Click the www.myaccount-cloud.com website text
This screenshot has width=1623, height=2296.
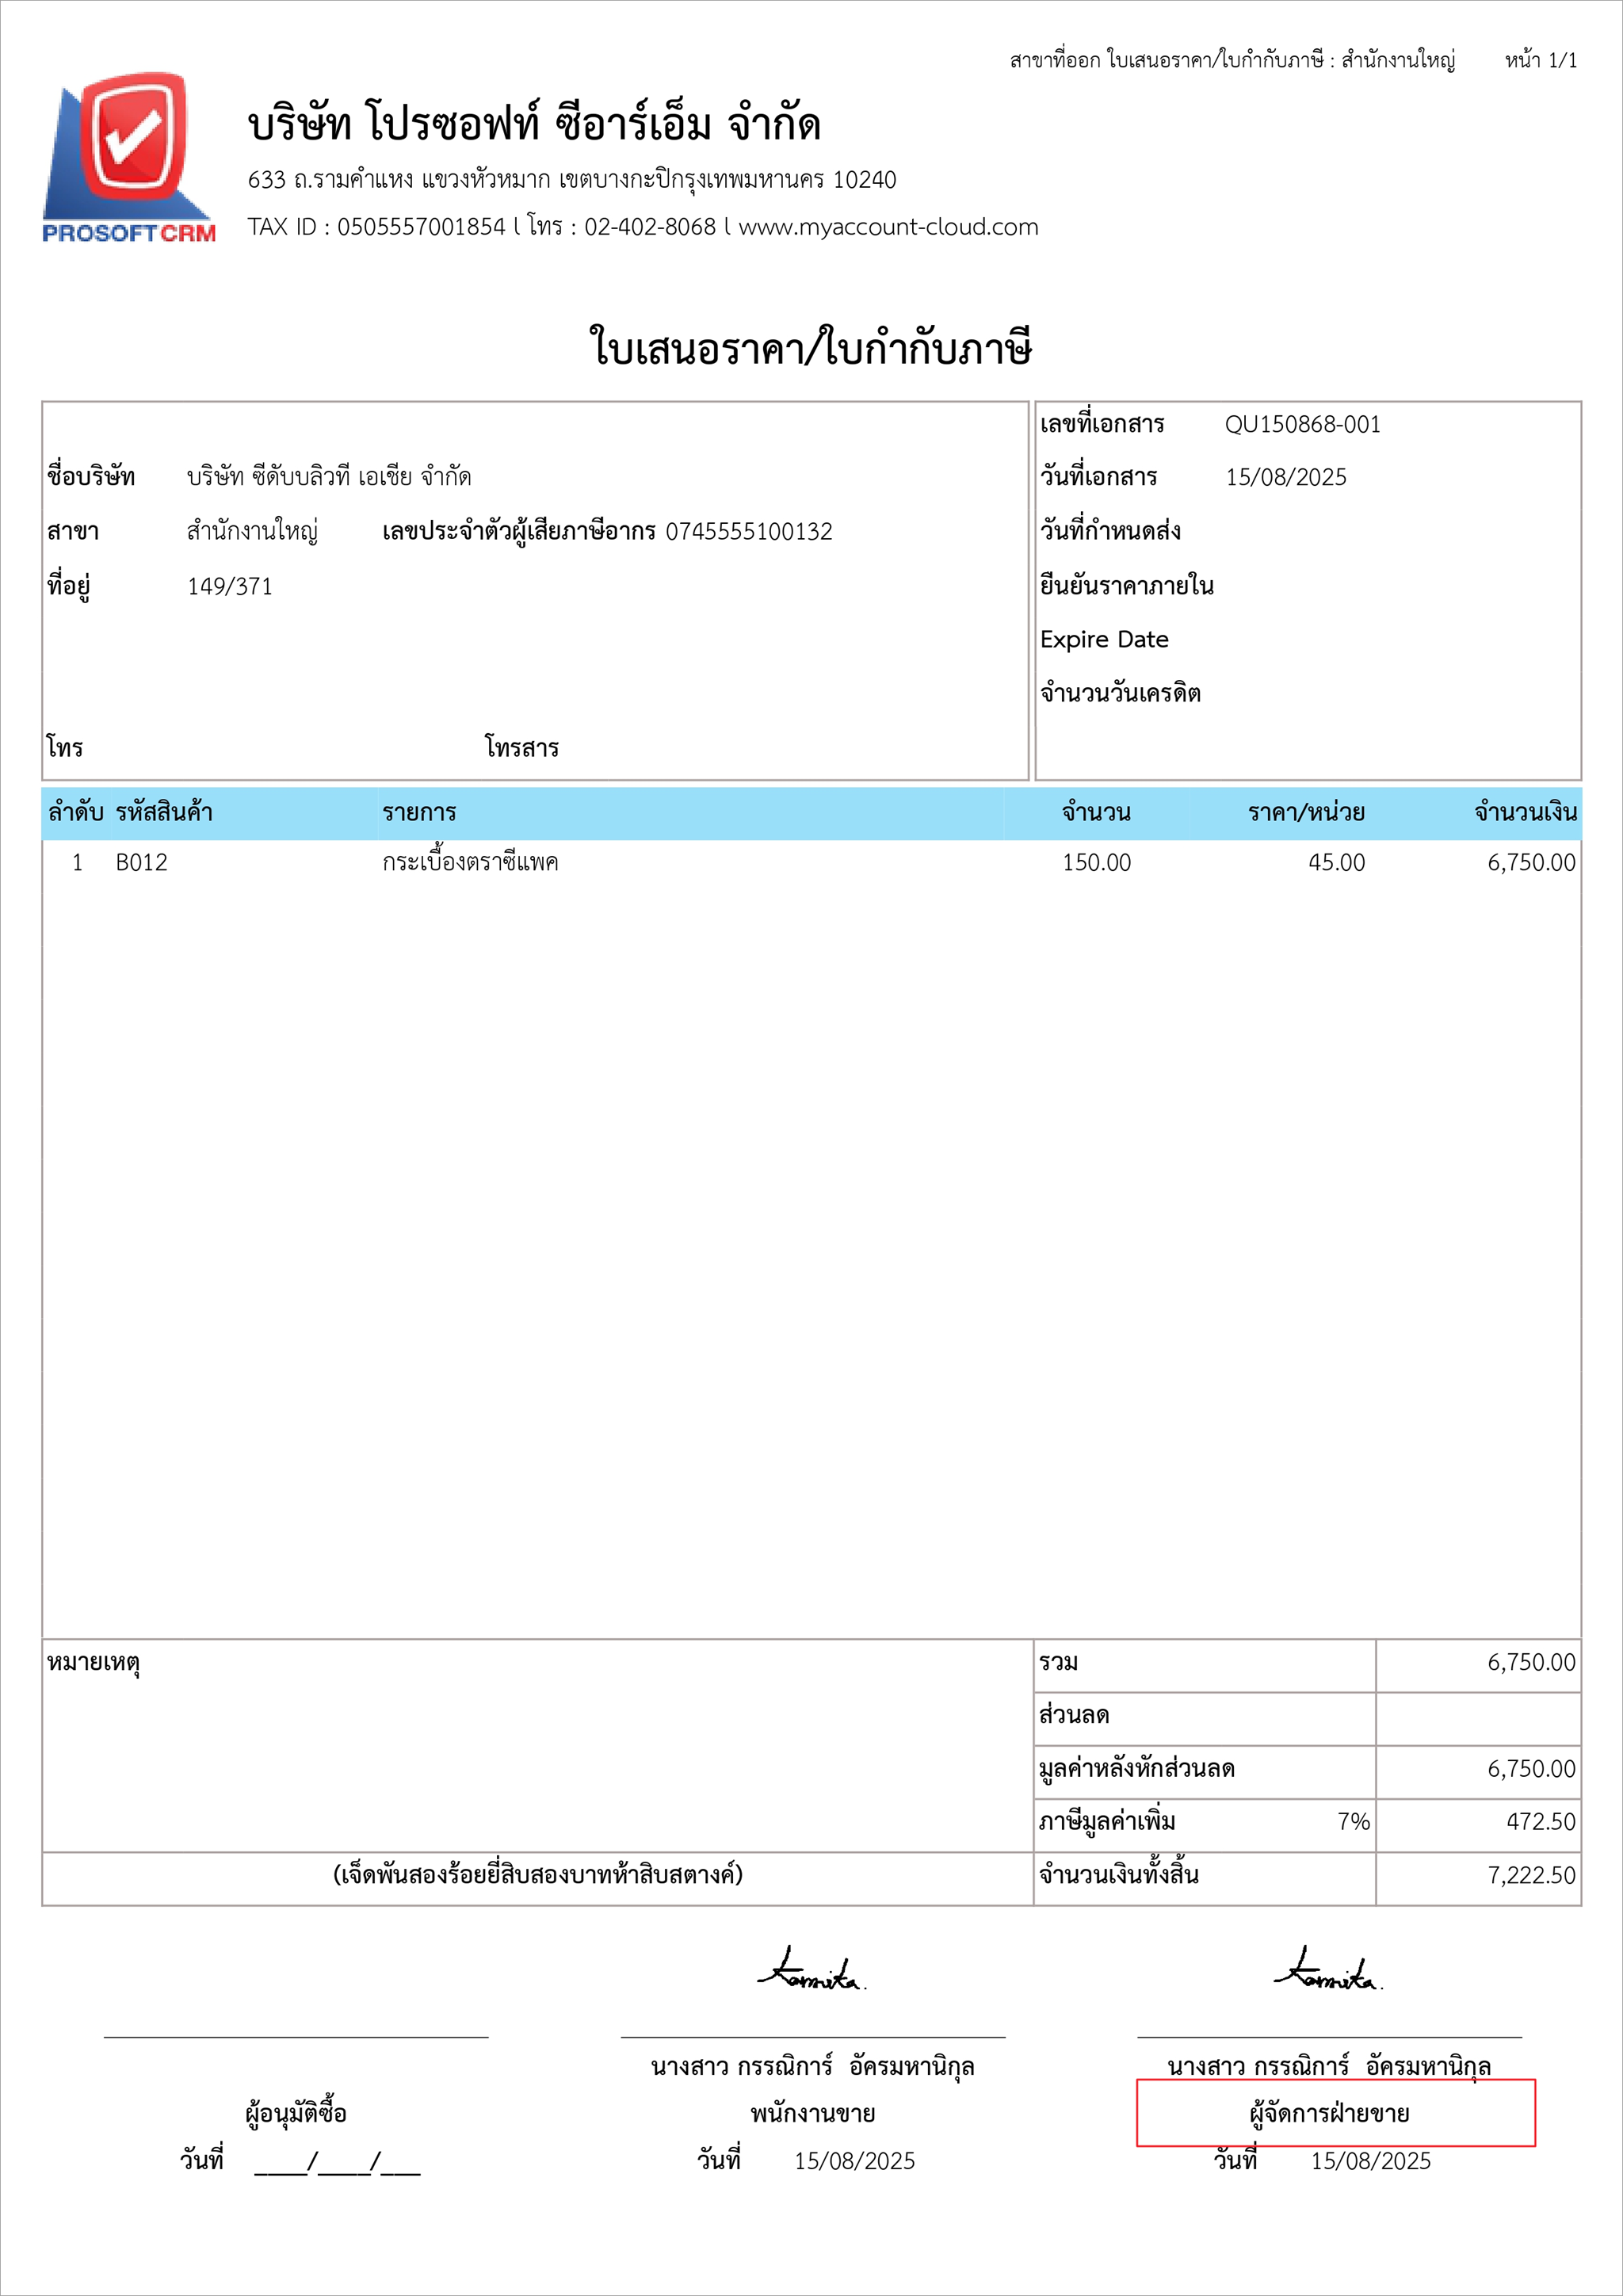(x=888, y=227)
